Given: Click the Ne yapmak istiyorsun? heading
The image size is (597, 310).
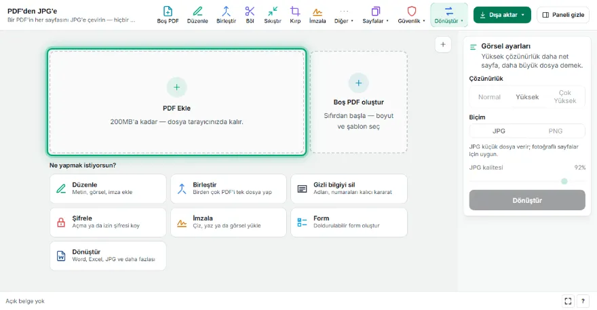Looking at the screenshot, I should (83, 166).
